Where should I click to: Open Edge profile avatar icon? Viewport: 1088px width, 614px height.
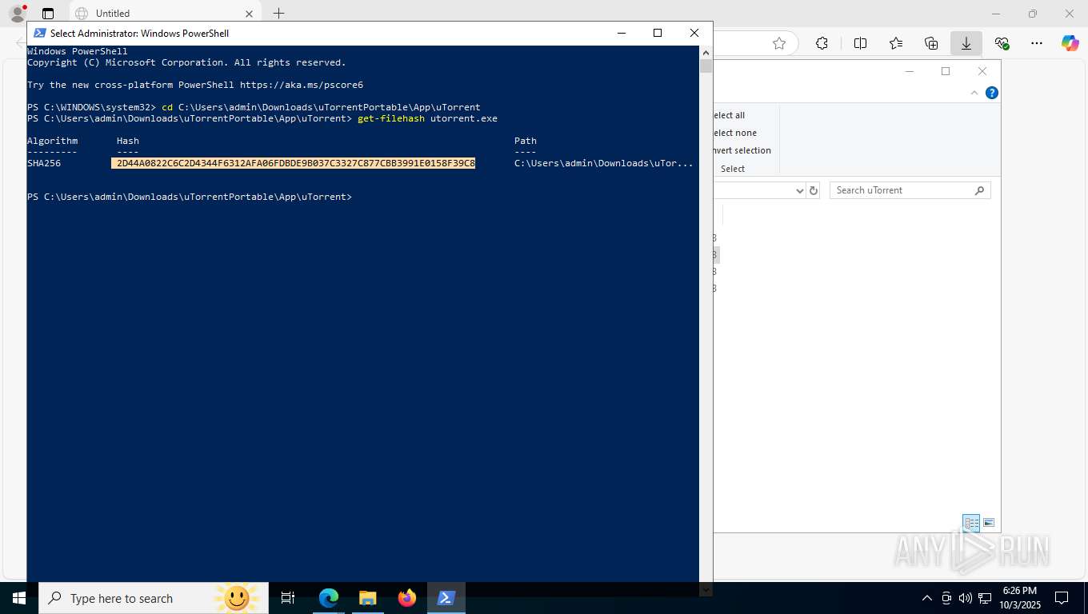17,14
